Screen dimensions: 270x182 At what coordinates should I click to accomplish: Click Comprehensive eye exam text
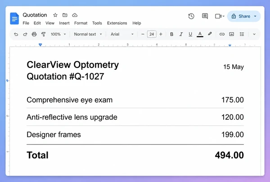[x=70, y=100]
